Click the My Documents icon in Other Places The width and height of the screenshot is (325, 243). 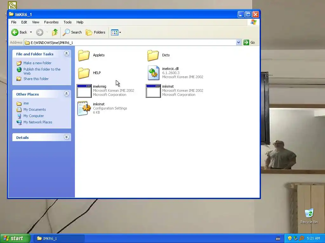coord(19,109)
